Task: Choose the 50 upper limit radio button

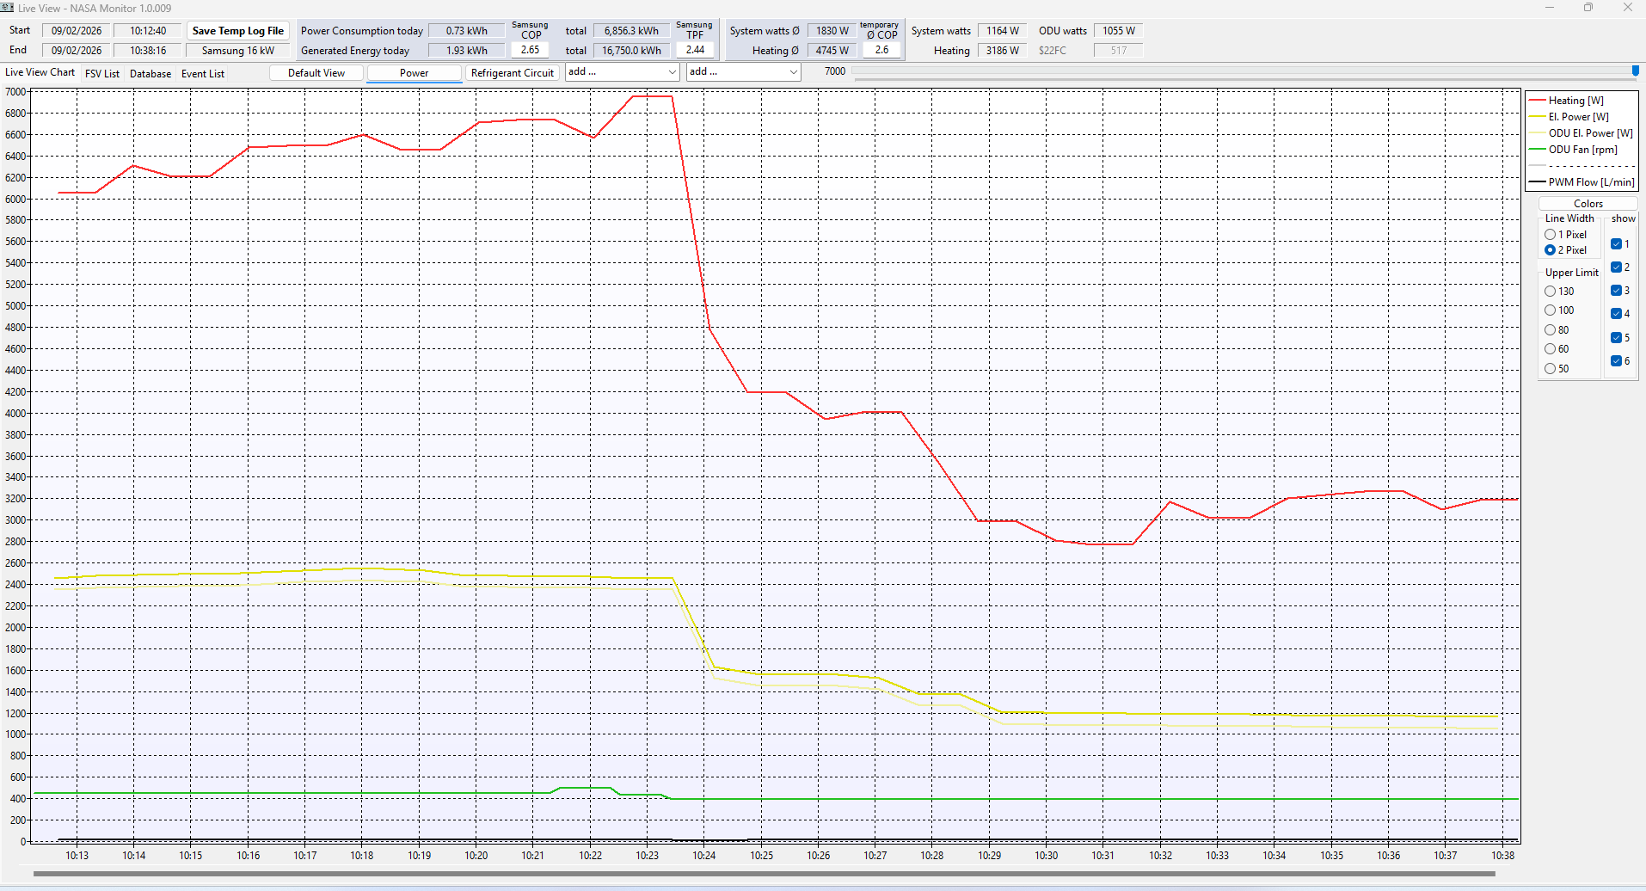Action: 1551,369
